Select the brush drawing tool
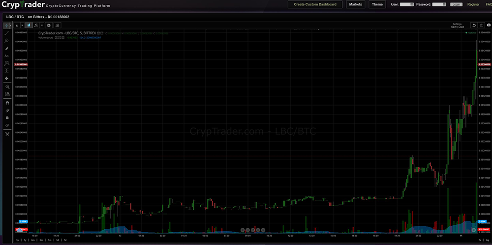The height and width of the screenshot is (245, 492). (x=7, y=48)
